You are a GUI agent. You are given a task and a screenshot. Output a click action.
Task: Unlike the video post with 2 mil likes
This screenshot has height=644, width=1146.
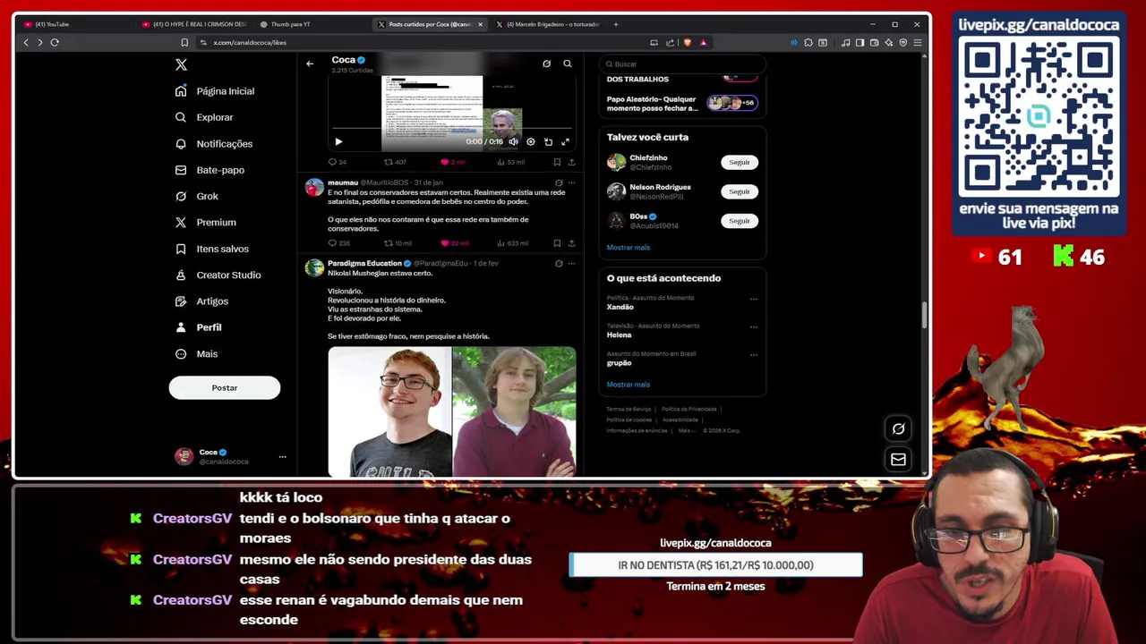point(452,162)
